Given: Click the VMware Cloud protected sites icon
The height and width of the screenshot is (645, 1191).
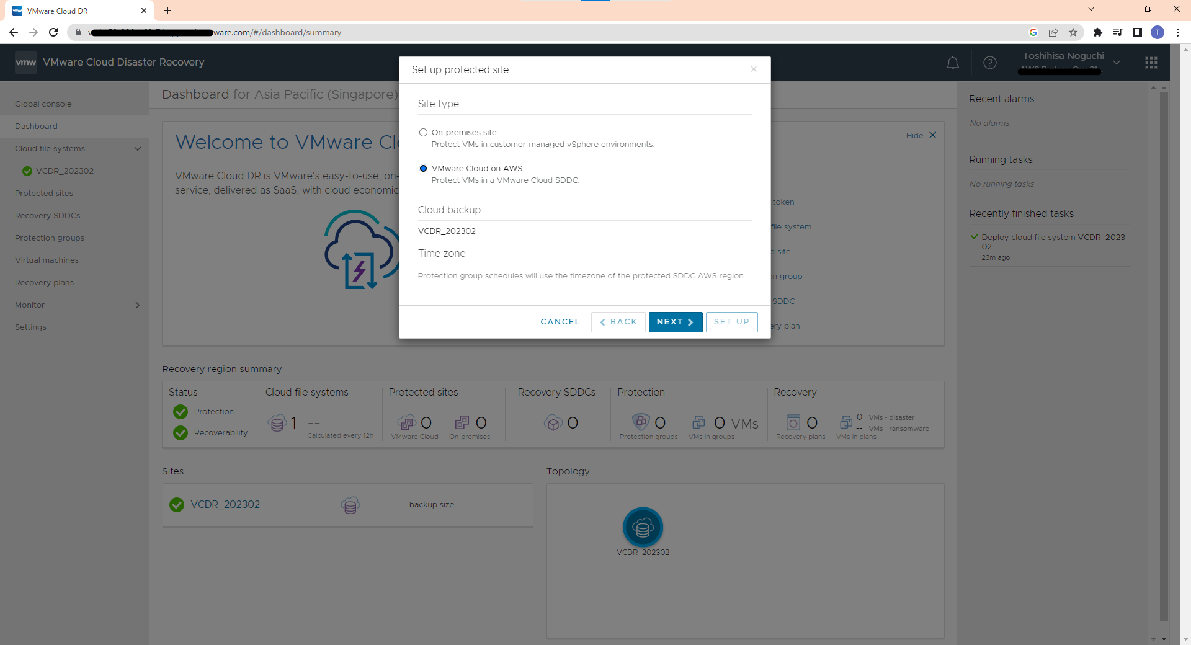Looking at the screenshot, I should [406, 422].
